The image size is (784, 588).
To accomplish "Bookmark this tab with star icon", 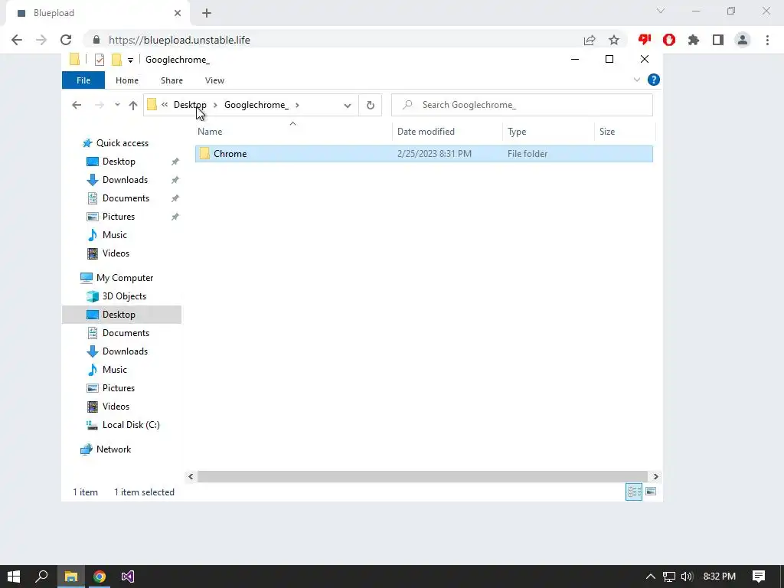I will (x=614, y=40).
